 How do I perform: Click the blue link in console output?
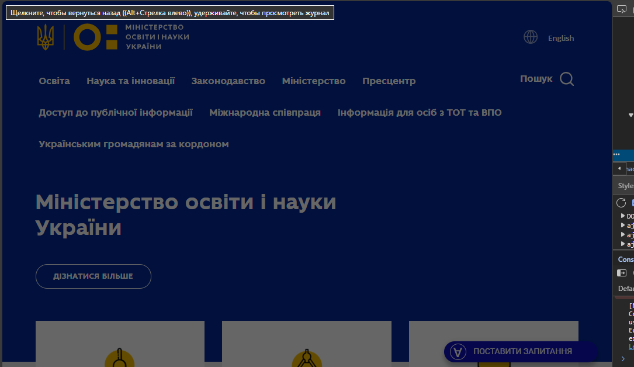pyautogui.click(x=631, y=347)
